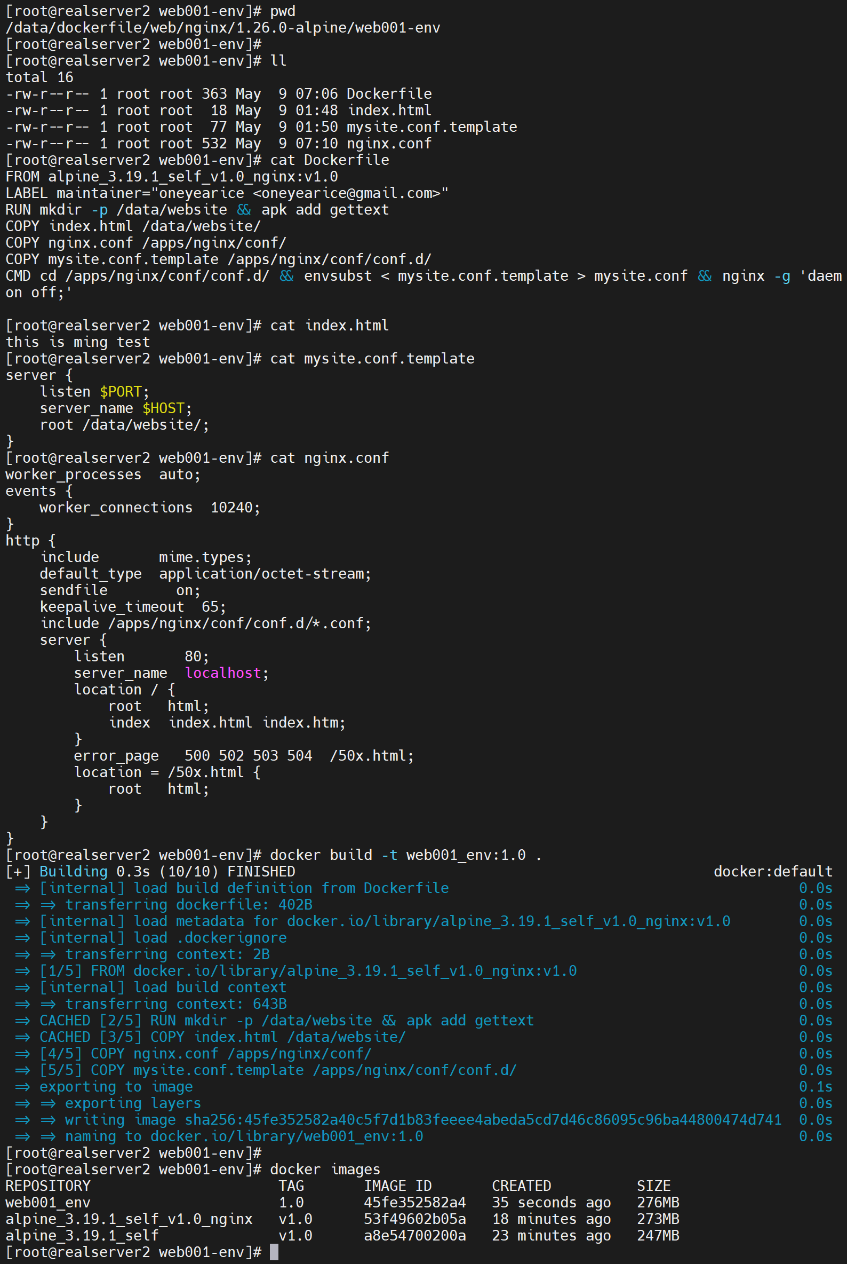
Task: Click the index.html entry in the ll listing
Action: pos(389,110)
